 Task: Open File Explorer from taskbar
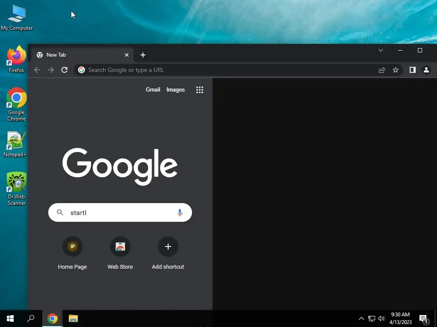(73, 318)
